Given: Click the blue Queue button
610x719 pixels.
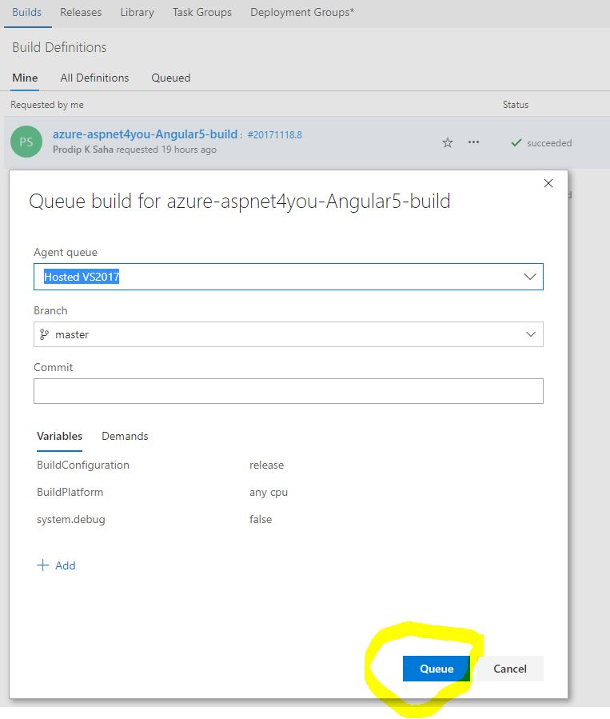Looking at the screenshot, I should tap(437, 669).
